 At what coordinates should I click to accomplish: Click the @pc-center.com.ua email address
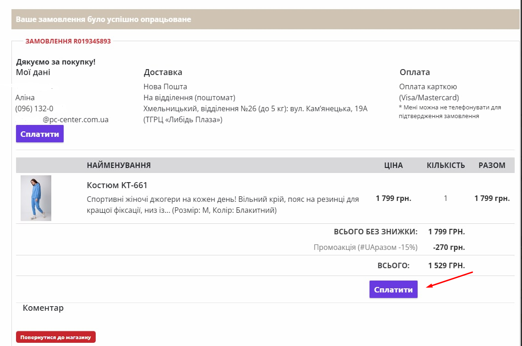[x=76, y=119]
